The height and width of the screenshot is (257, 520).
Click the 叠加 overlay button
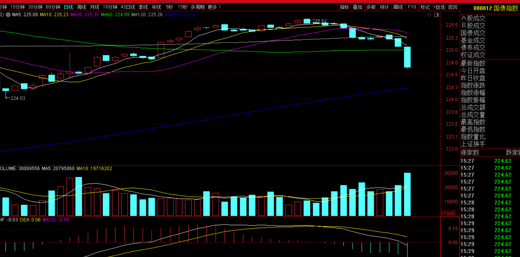click(357, 7)
